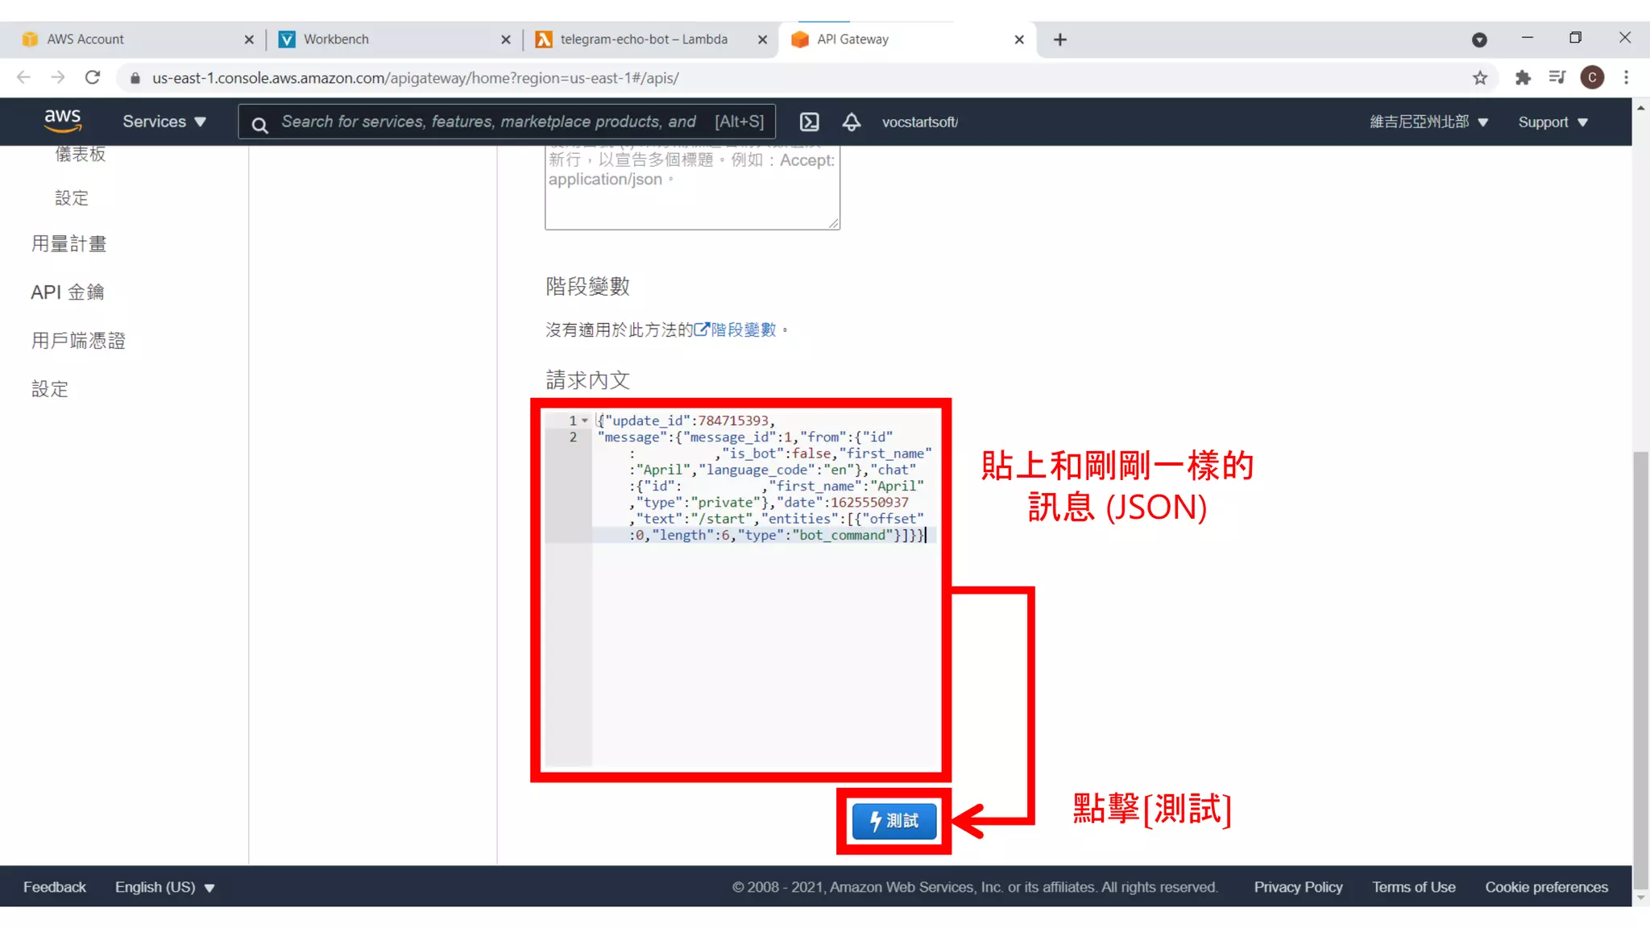This screenshot has height=928, width=1650.
Task: Collapse JSON line 1 fold arrow
Action: pyautogui.click(x=585, y=420)
